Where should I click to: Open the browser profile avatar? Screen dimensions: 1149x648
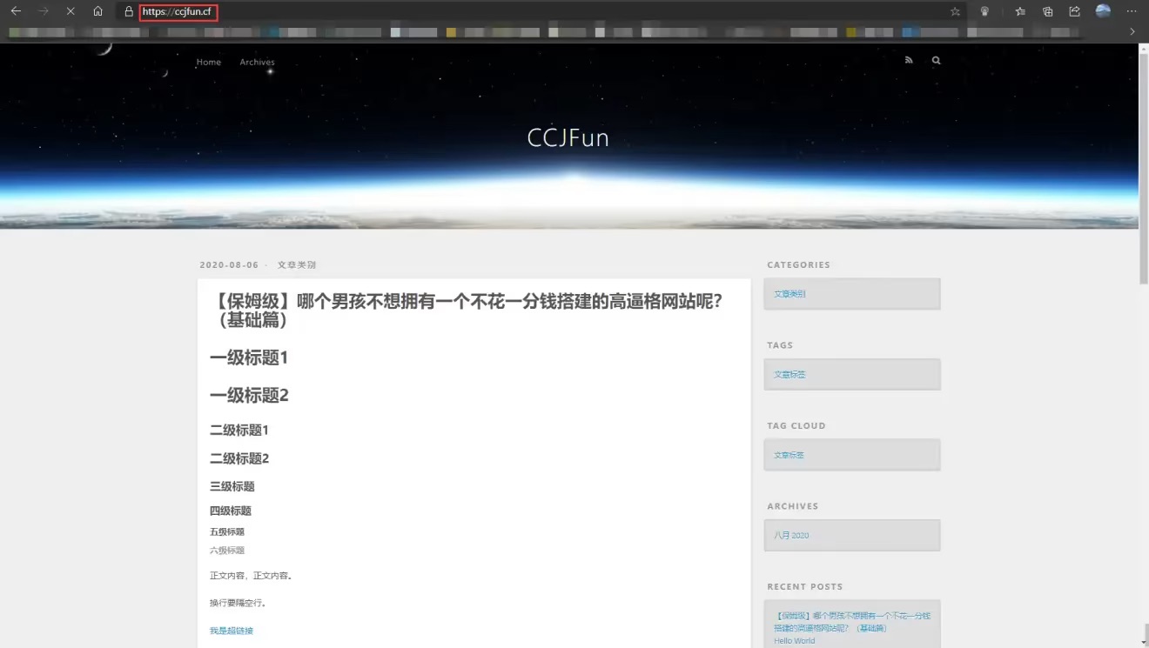[1103, 11]
